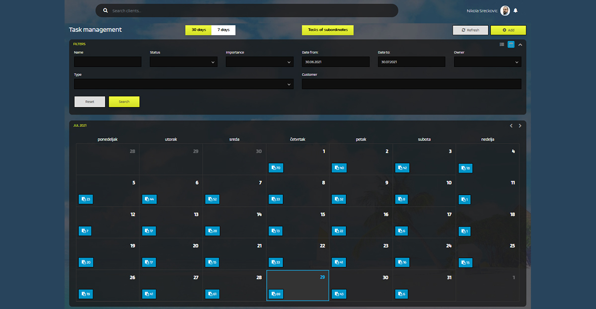Screen dimensions: 596x309
Task: Collapse the Filters panel
Action: tap(520, 44)
